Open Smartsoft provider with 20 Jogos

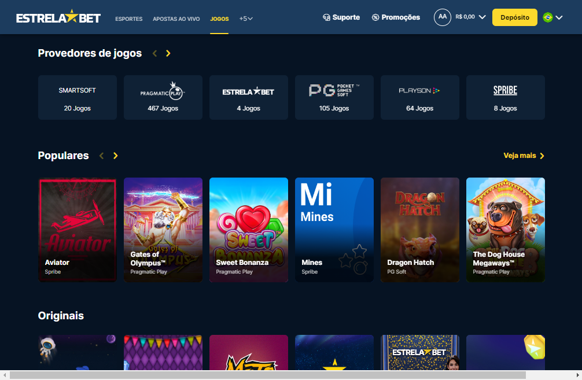point(77,98)
